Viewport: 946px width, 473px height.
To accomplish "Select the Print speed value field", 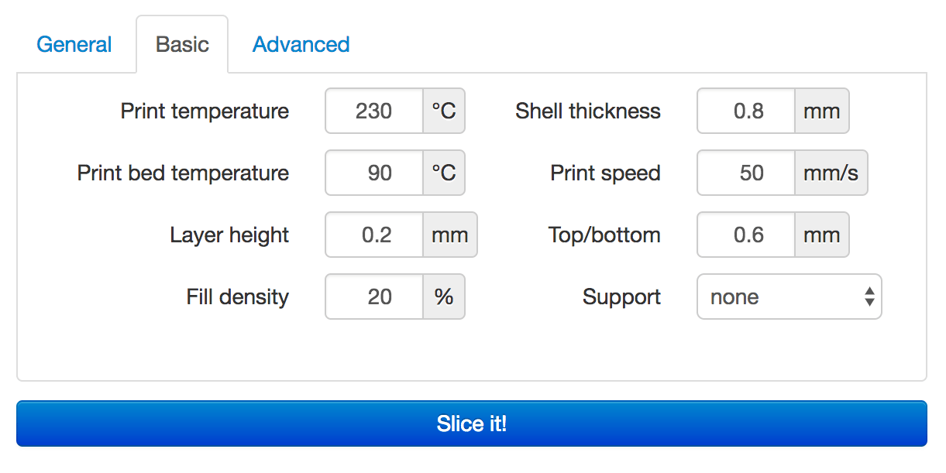I will 745,173.
